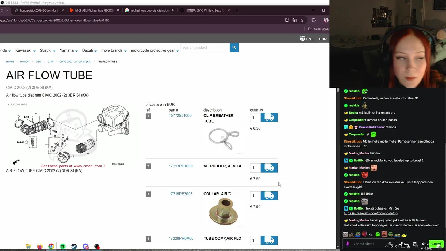Click the browser address bar URL

coord(55,20)
